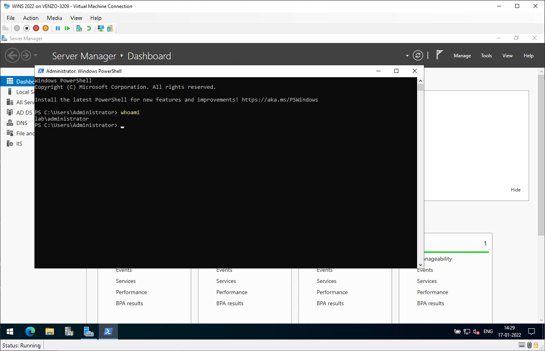This screenshot has width=545, height=351.
Task: Click the muted volume tray icon
Action: coord(476,331)
